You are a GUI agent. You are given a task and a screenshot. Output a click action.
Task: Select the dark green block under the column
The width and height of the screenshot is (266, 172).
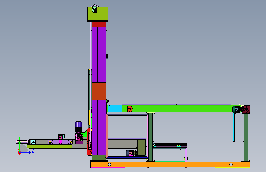click(x=99, y=158)
